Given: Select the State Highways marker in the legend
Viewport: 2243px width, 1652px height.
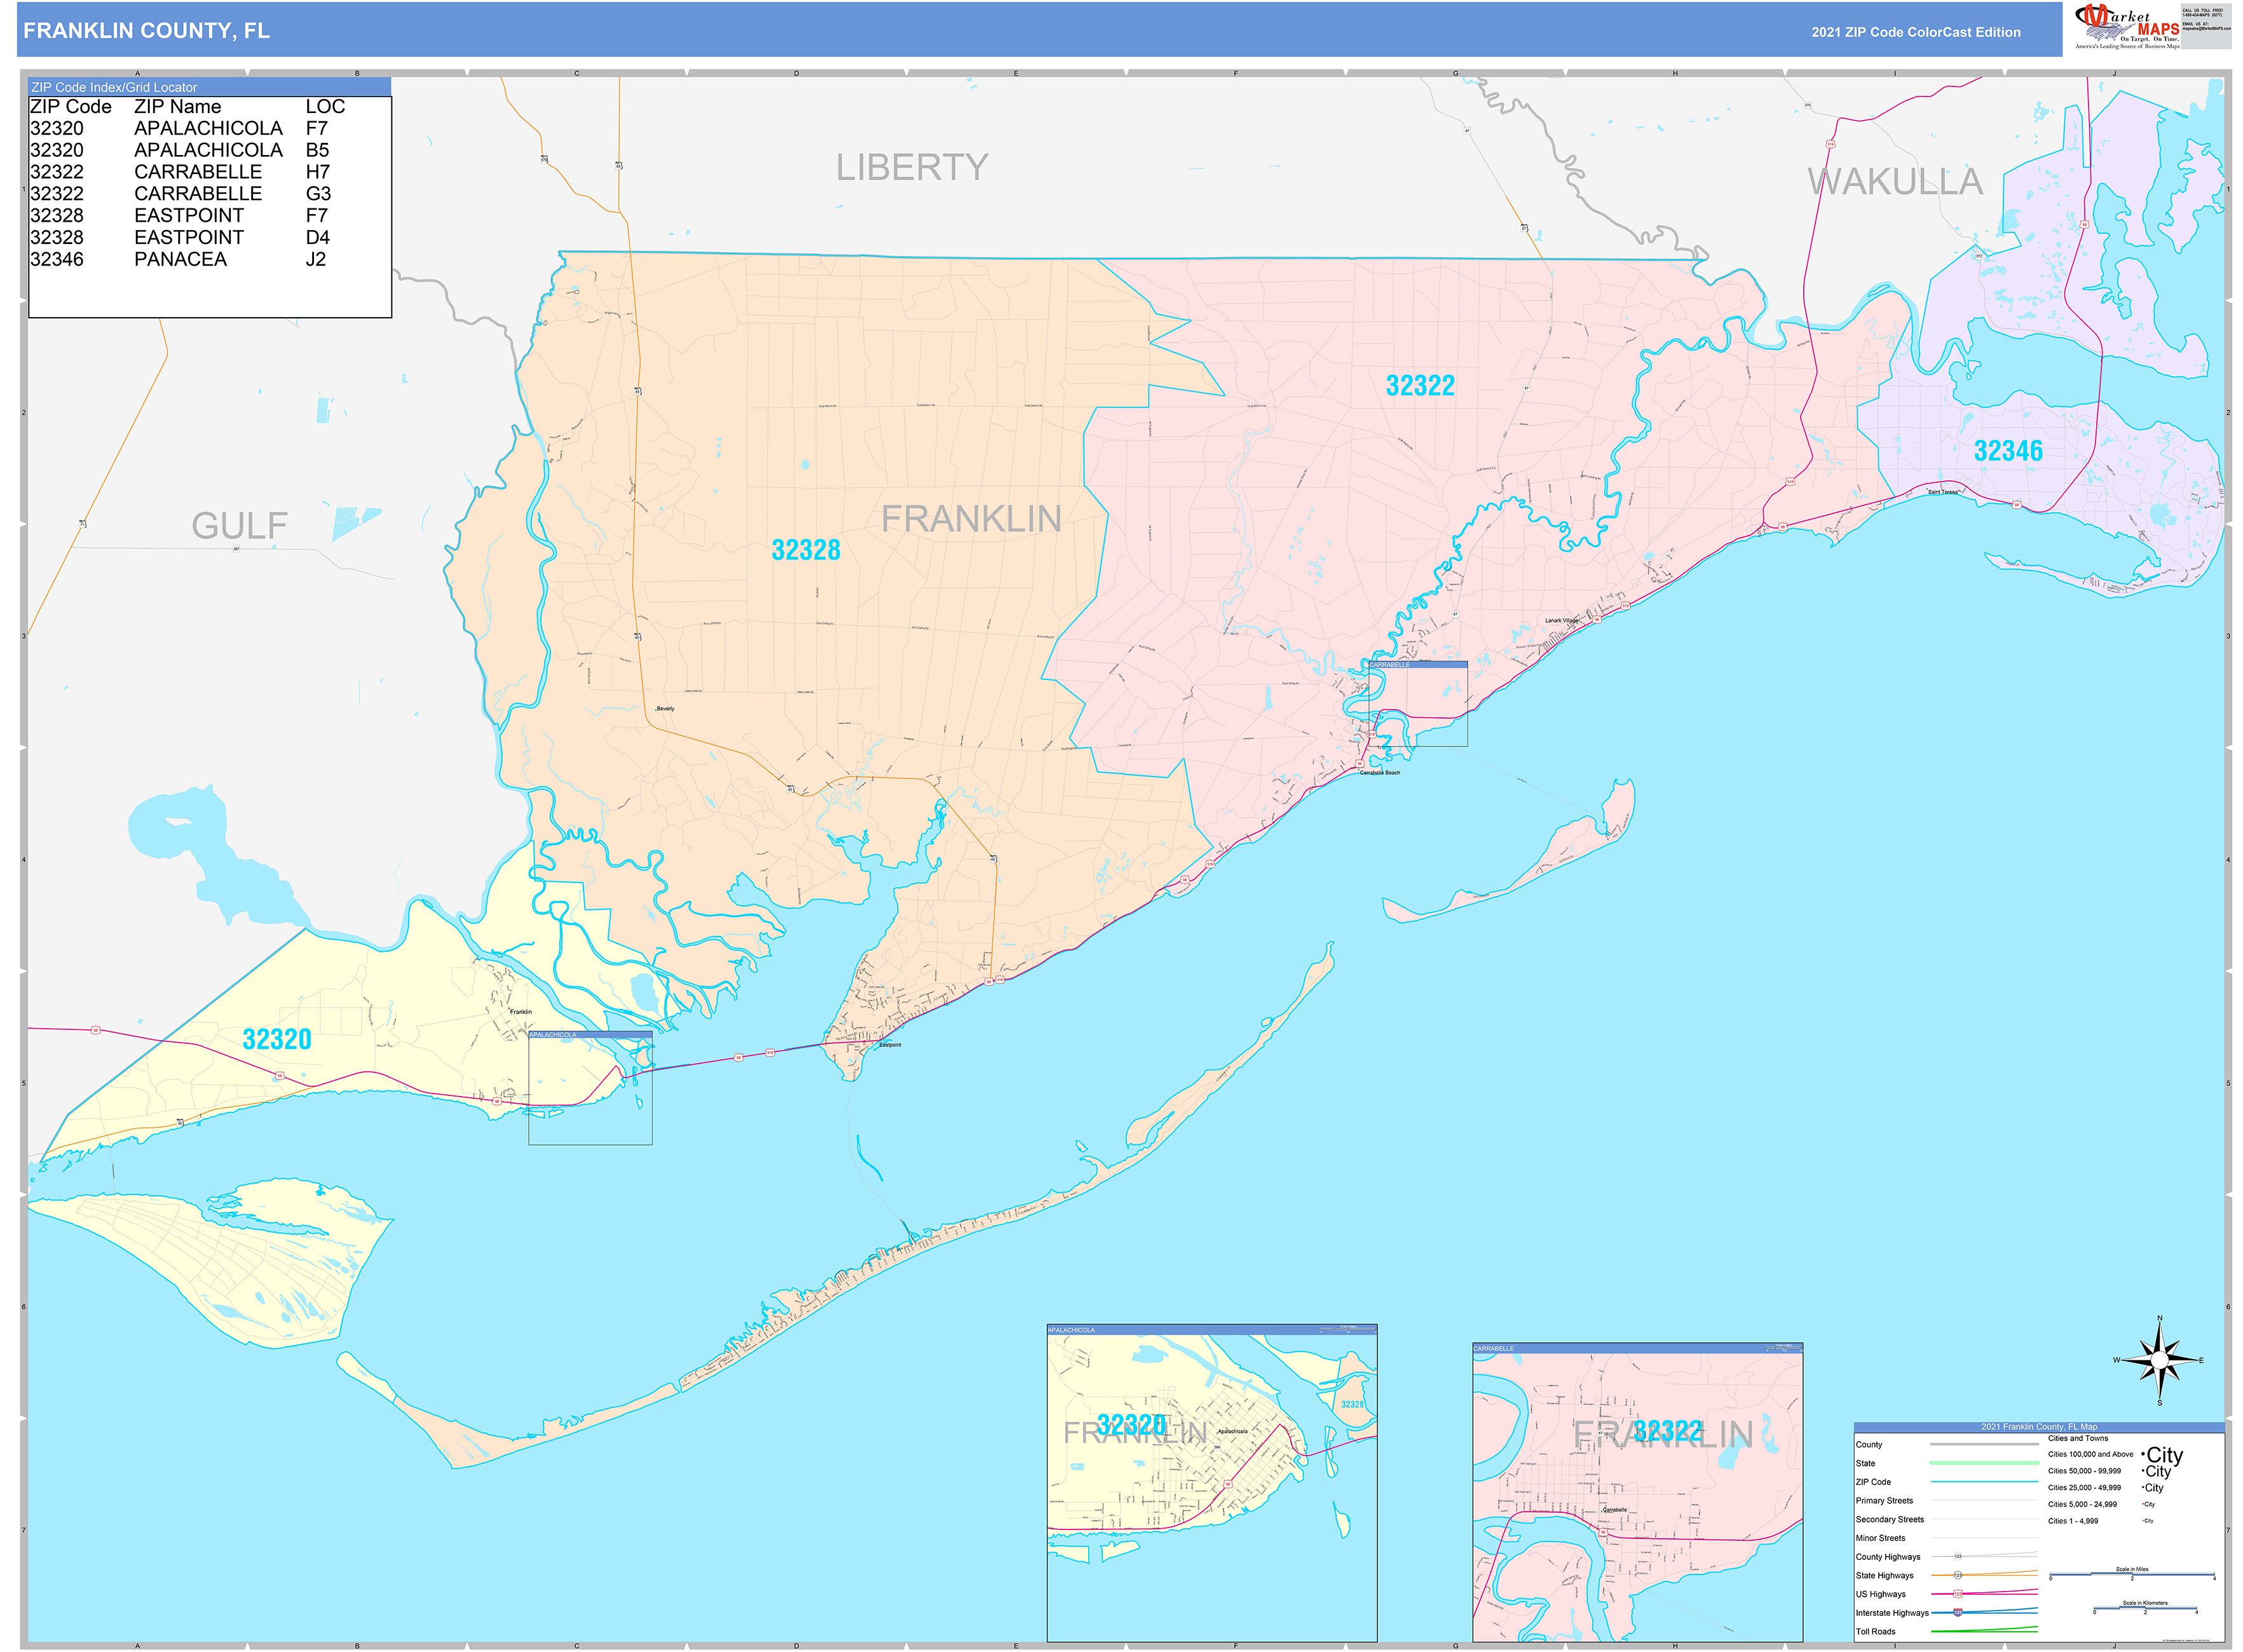Looking at the screenshot, I should 1959,1575.
